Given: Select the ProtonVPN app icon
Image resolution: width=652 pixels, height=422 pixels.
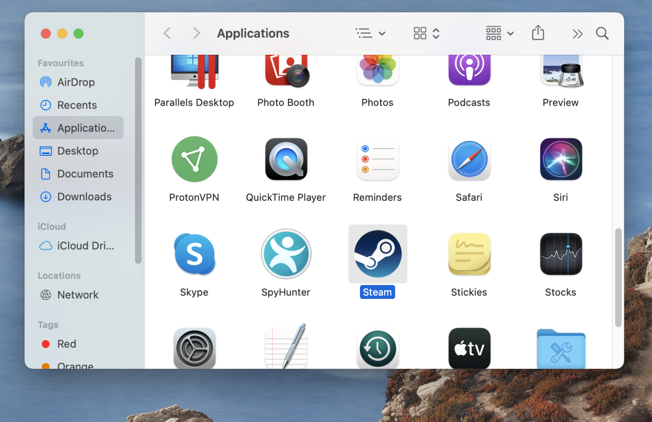Looking at the screenshot, I should pos(194,159).
